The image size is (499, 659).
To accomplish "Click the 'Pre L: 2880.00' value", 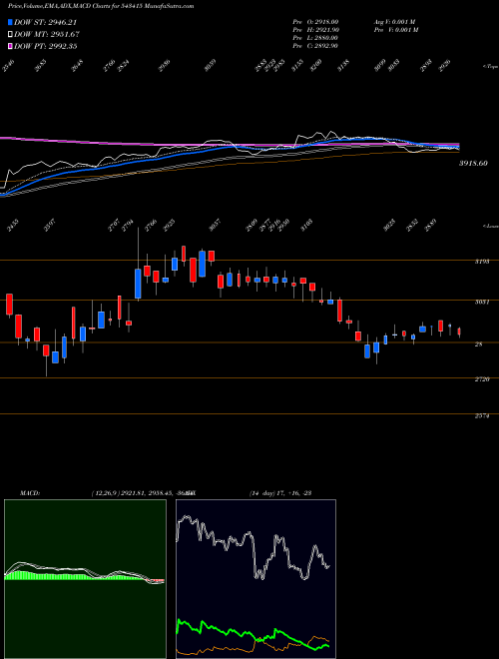I will [x=315, y=38].
